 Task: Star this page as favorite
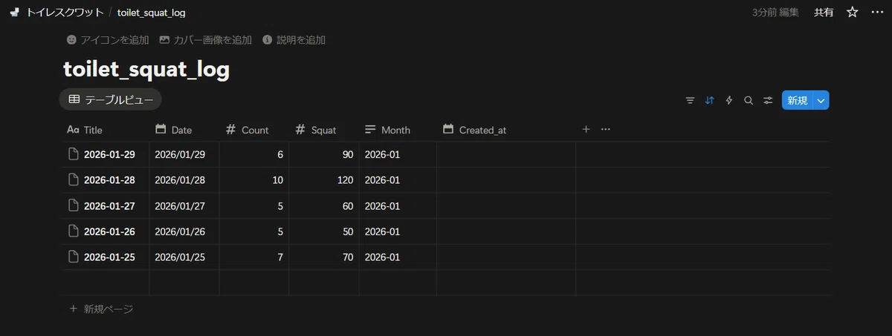click(x=853, y=13)
